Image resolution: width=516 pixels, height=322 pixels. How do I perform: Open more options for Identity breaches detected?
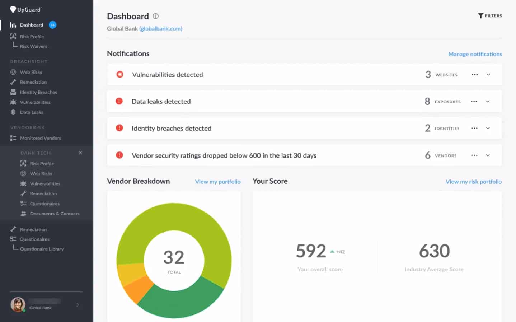coord(474,128)
